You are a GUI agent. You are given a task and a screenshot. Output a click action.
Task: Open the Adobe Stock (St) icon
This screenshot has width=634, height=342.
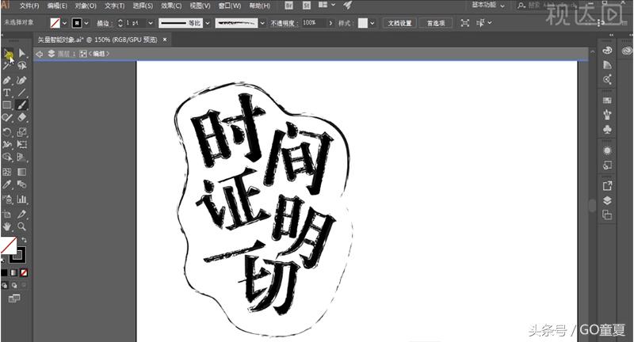(x=307, y=6)
